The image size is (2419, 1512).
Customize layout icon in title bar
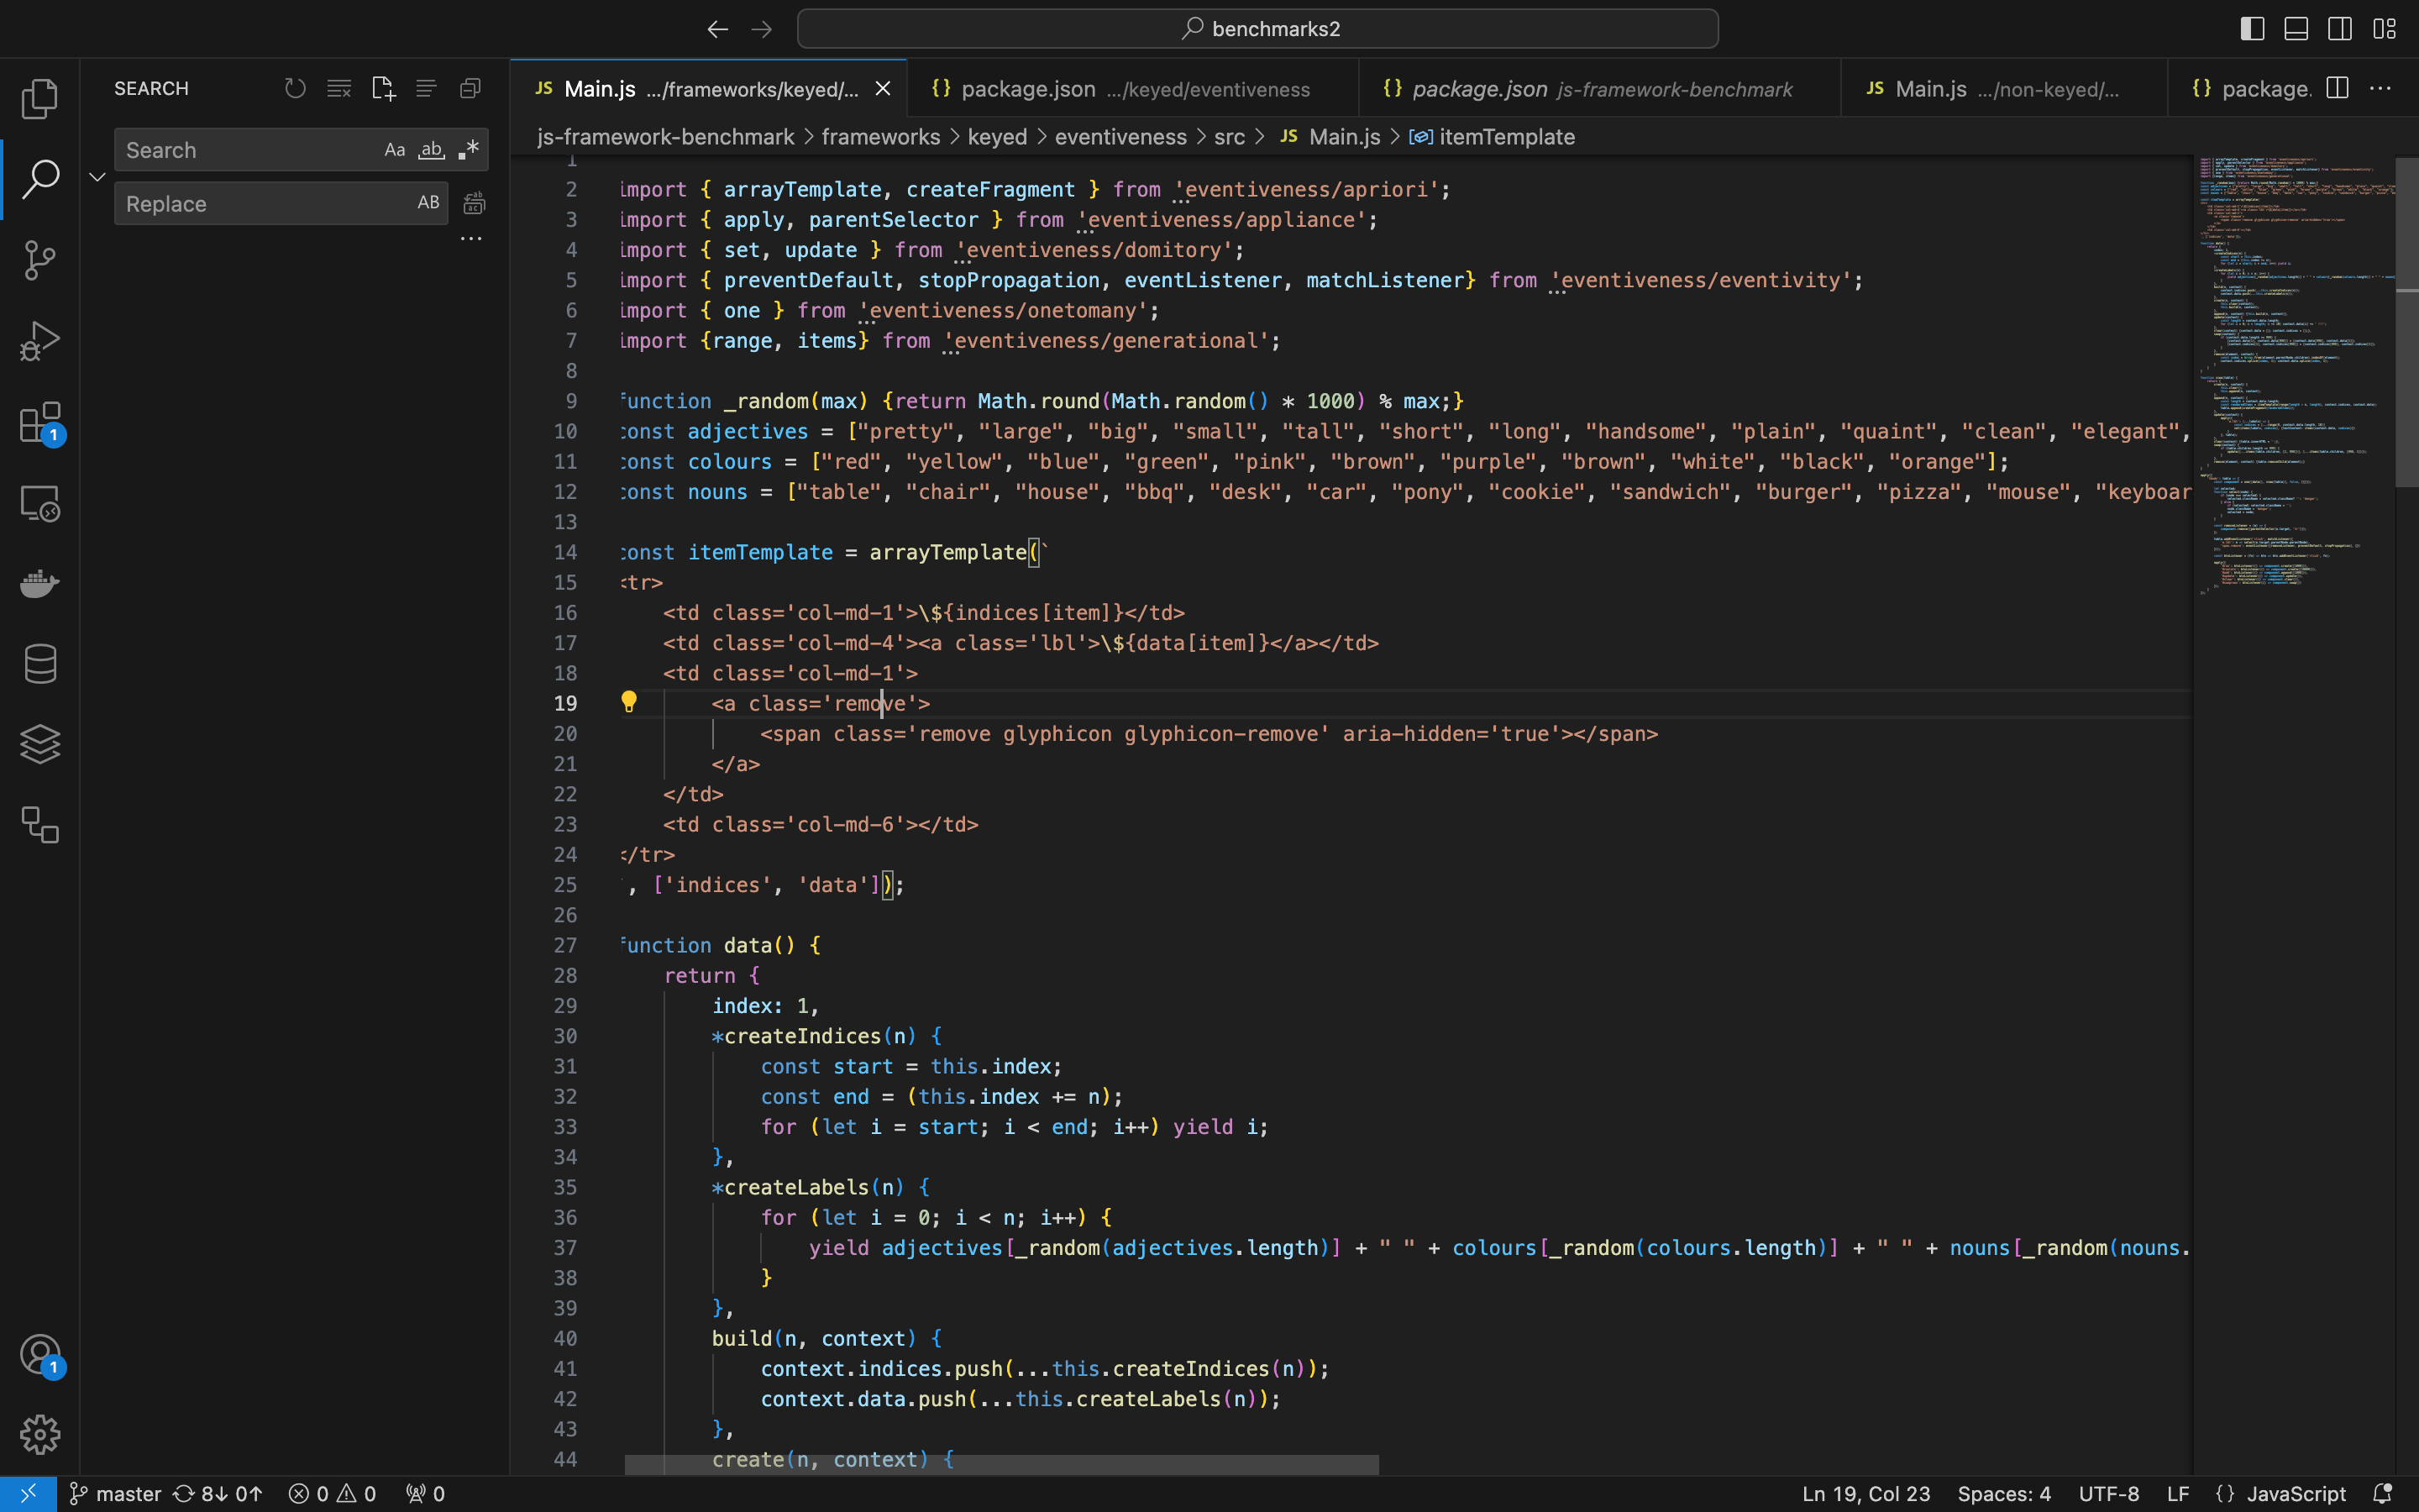[2385, 29]
